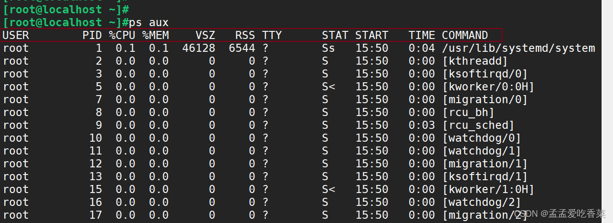Screen dimensions: 613x223
Task: Click the [watchdog/2] process name
Action: (x=482, y=202)
